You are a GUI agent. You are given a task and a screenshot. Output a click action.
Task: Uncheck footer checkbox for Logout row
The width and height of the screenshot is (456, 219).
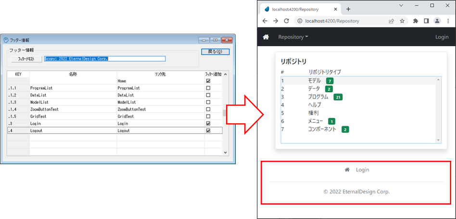tap(208, 130)
